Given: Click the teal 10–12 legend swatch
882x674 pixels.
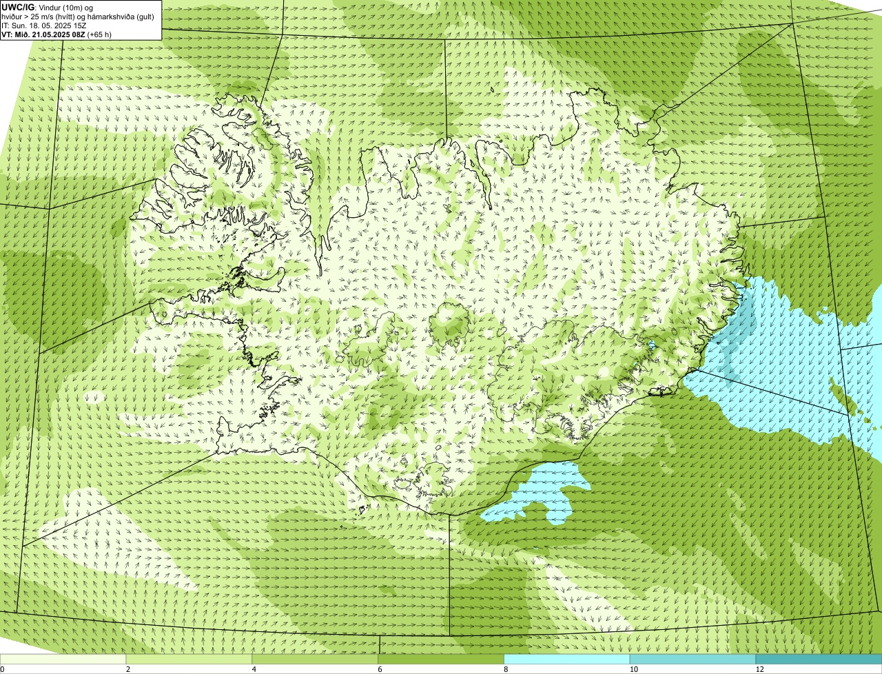Looking at the screenshot, I should pos(693,659).
